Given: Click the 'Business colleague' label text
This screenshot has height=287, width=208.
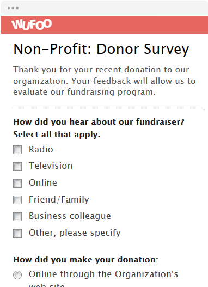Looking at the screenshot, I should coord(70,216).
